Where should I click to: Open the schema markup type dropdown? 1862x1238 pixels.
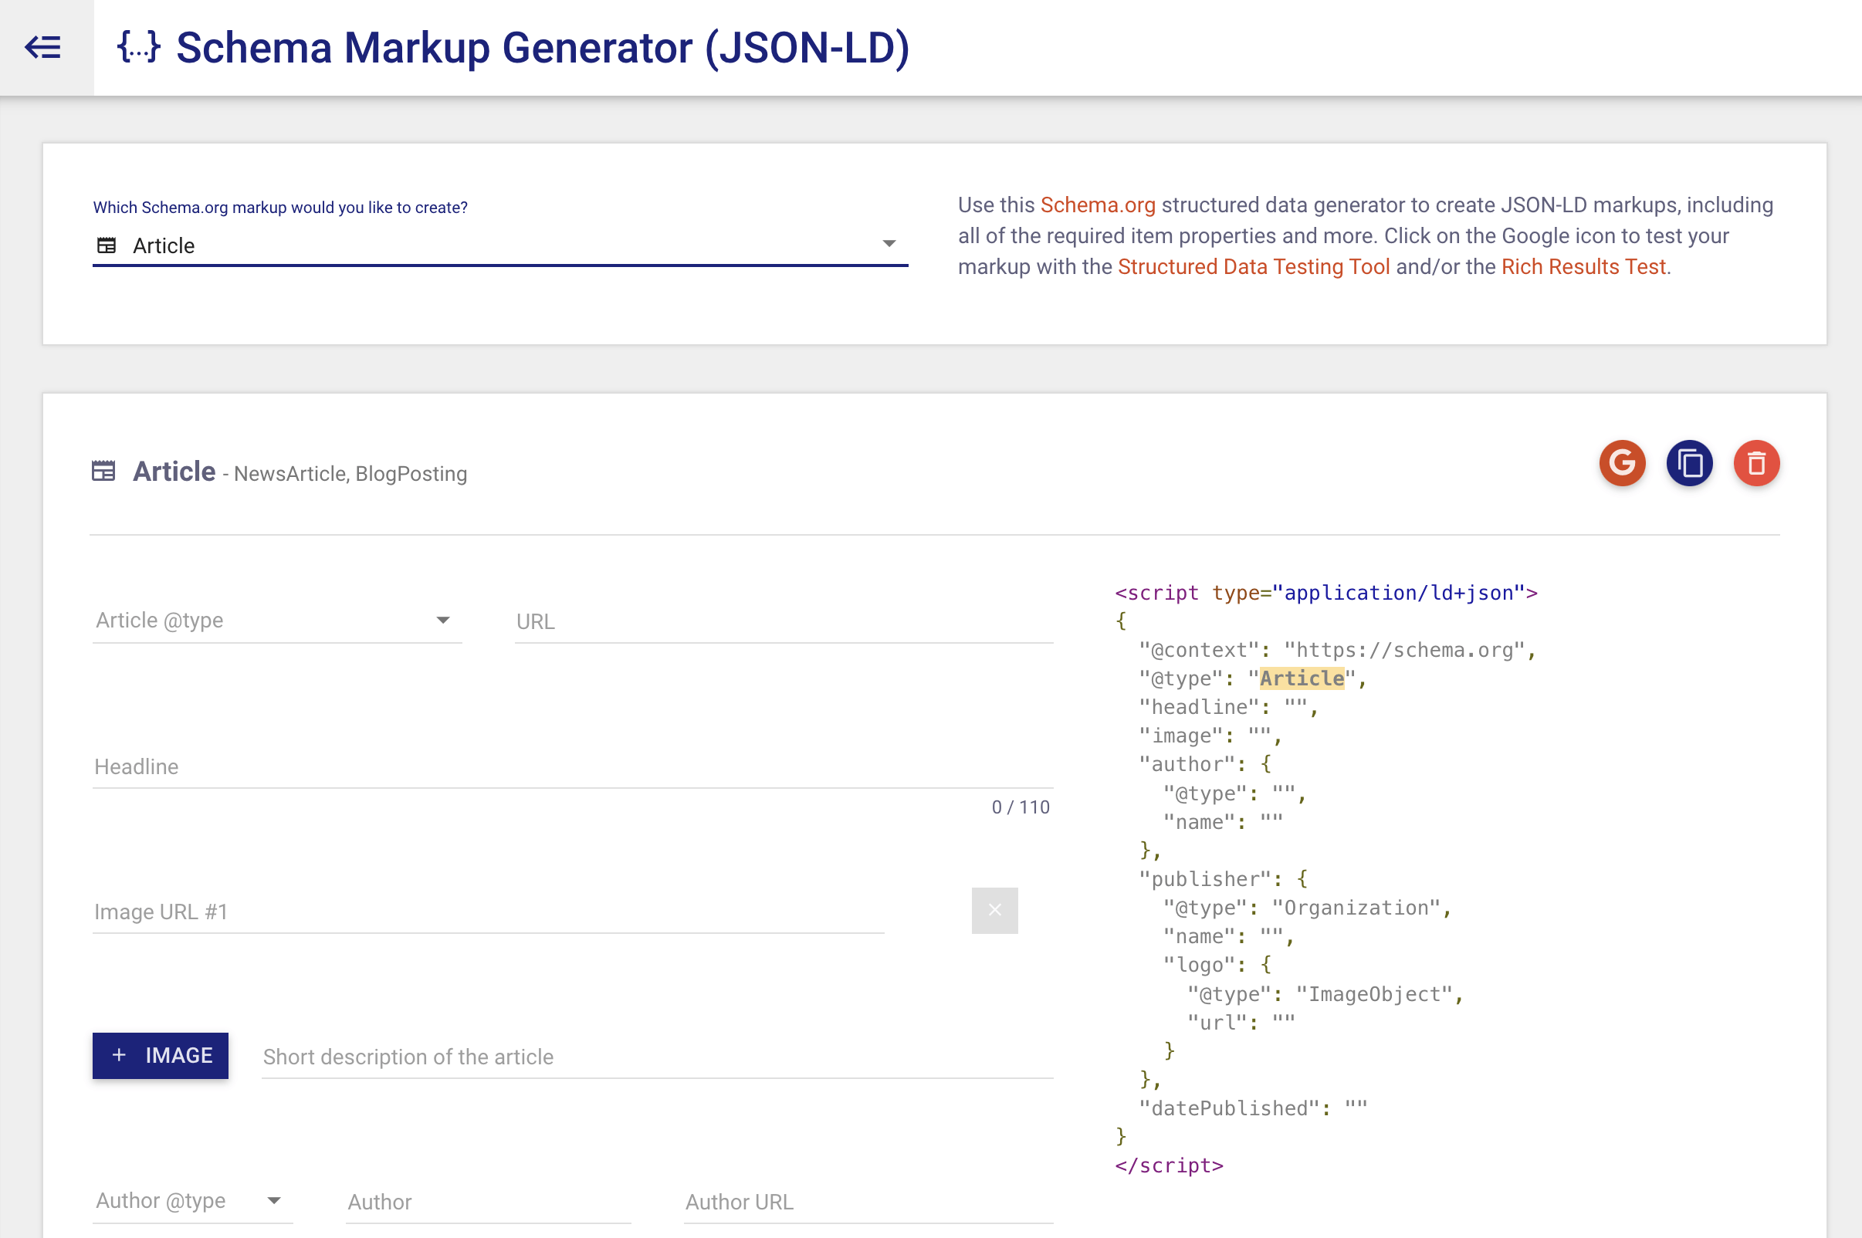[x=499, y=245]
